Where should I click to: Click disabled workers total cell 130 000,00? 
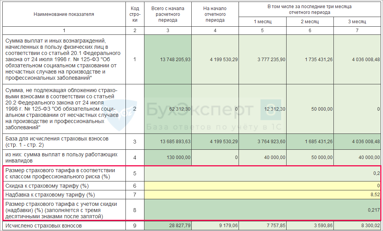(x=168, y=157)
